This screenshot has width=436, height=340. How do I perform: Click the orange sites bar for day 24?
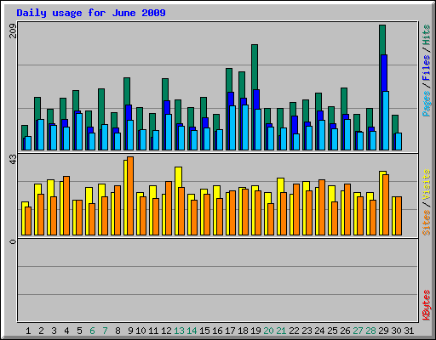(x=322, y=207)
